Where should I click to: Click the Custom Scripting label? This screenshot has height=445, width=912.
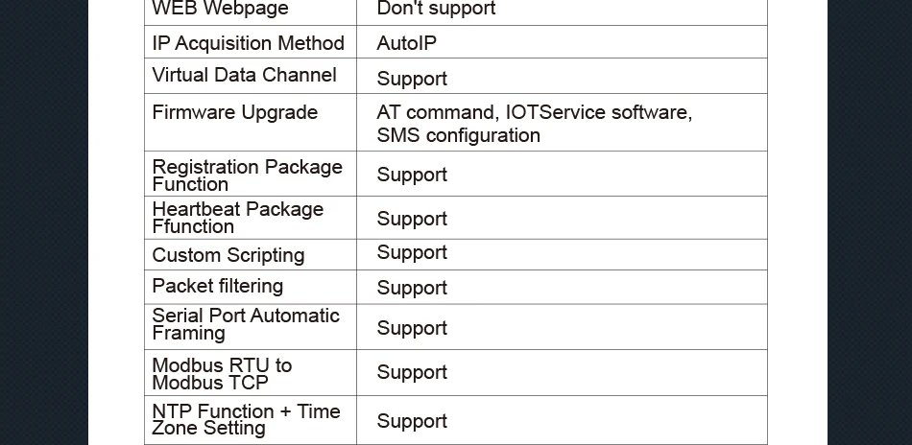228,255
